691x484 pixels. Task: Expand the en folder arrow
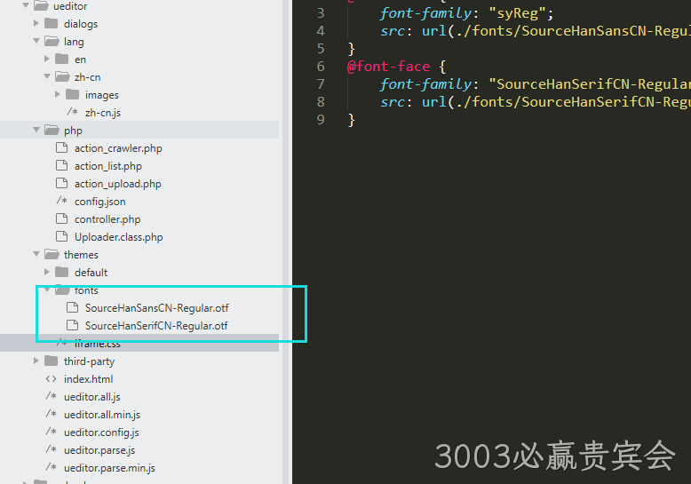(47, 59)
